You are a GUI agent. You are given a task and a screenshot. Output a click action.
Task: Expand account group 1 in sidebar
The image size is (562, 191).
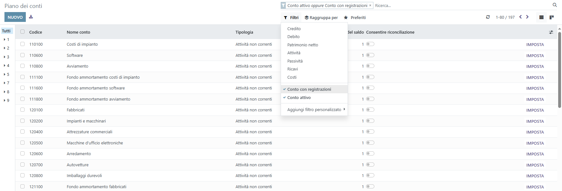(x=6, y=40)
